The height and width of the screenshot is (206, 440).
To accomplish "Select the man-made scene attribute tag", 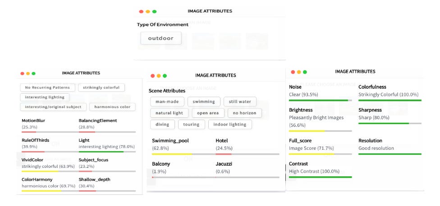I will pyautogui.click(x=166, y=102).
